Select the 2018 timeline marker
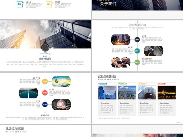 (45, 104)
